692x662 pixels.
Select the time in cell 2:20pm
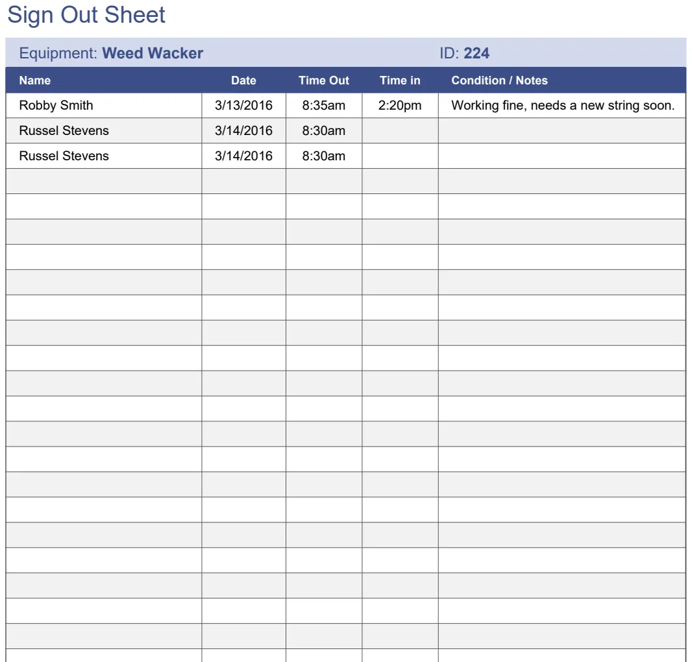(x=400, y=106)
